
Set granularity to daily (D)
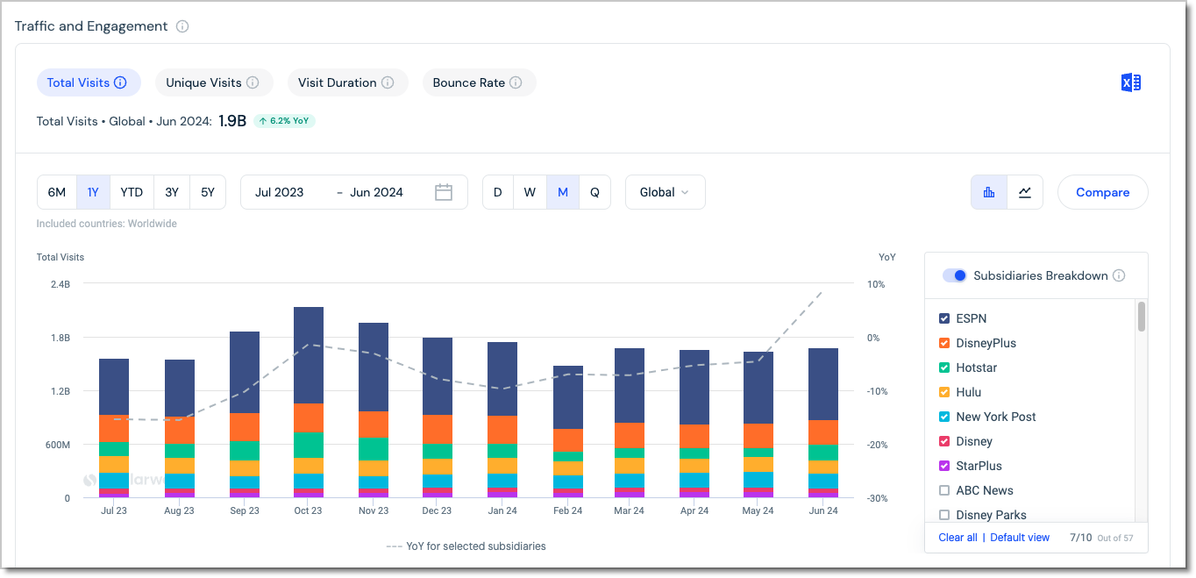point(498,192)
